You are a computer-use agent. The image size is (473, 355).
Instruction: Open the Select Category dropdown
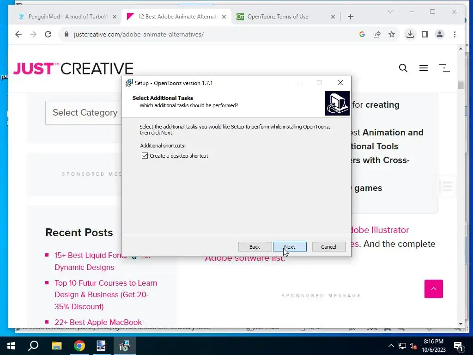83,113
